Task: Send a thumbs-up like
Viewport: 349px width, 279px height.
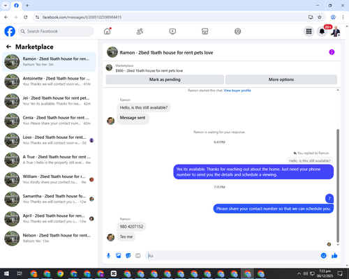Action: 334,256
